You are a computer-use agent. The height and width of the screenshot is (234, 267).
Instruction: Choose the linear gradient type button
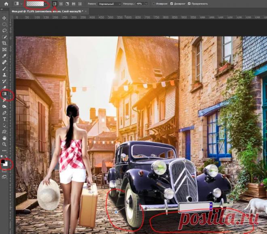tap(55, 4)
